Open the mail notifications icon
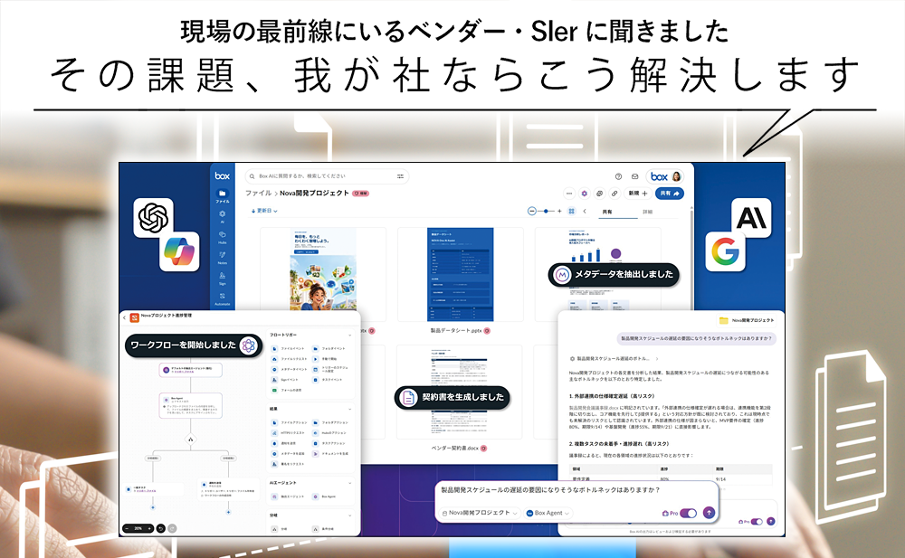Viewport: 905px width, 558px height. [x=634, y=176]
